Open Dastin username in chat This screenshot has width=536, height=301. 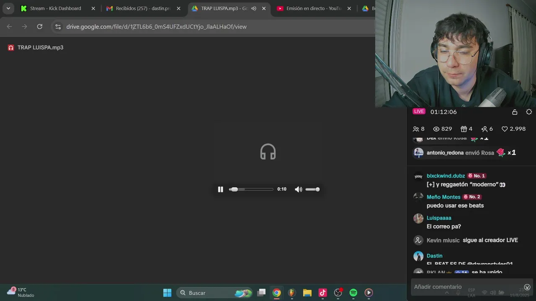tap(434, 256)
